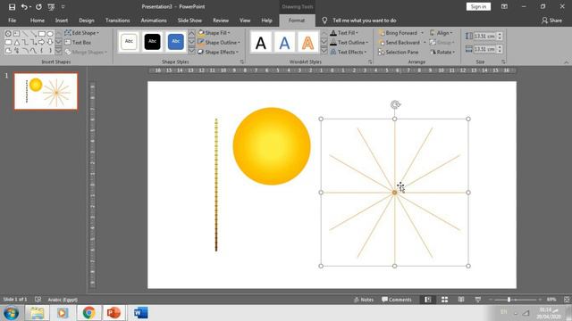Switch to the Home tab
Viewport: 572px width, 321px height.
coord(38,21)
